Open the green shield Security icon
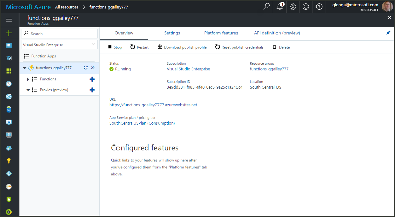The width and height of the screenshot is (395, 217). pyautogui.click(x=9, y=199)
